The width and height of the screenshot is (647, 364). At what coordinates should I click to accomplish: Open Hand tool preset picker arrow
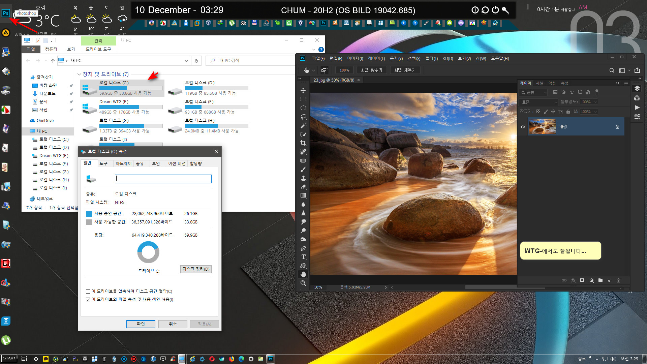coord(313,70)
